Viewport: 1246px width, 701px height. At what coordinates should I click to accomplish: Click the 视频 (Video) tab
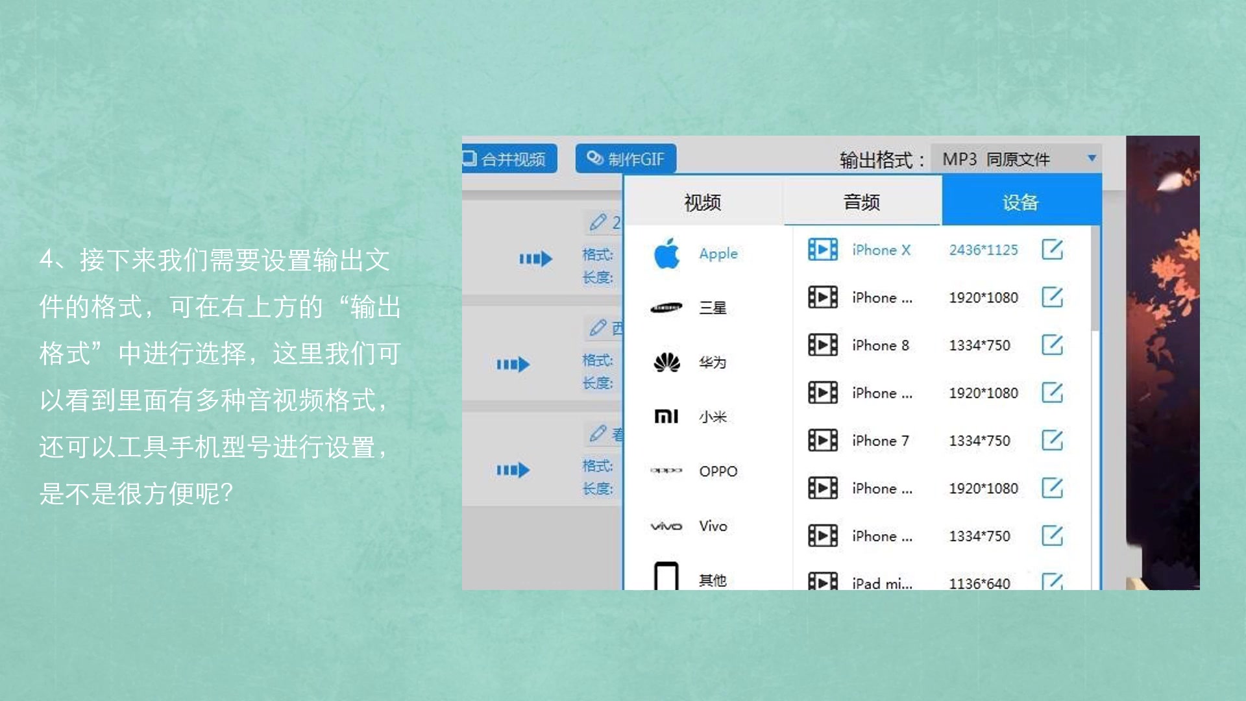703,201
